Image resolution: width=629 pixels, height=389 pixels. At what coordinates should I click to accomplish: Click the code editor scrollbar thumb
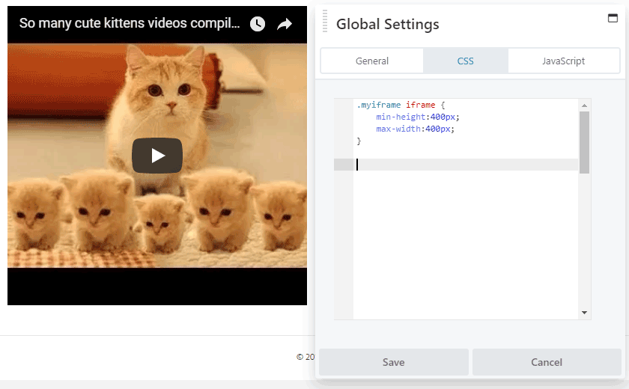tap(584, 142)
